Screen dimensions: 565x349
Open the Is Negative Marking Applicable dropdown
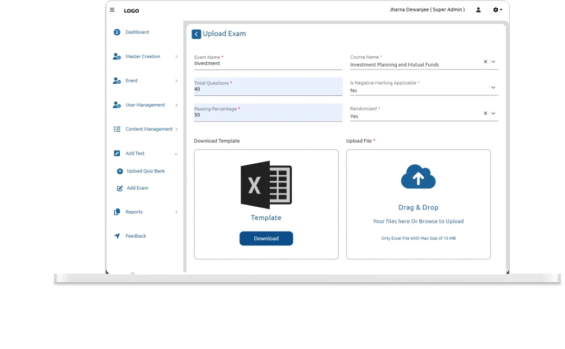click(x=493, y=88)
